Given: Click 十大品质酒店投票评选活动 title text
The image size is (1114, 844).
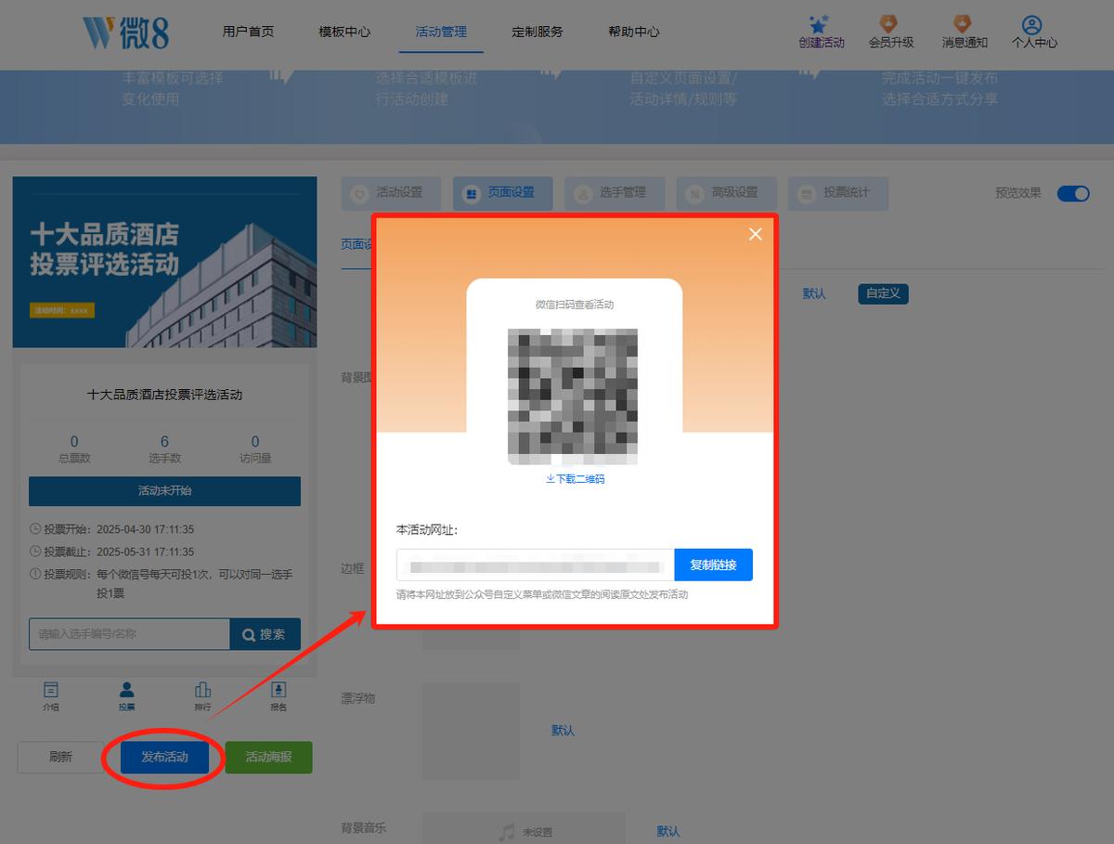Looking at the screenshot, I should click(x=164, y=395).
